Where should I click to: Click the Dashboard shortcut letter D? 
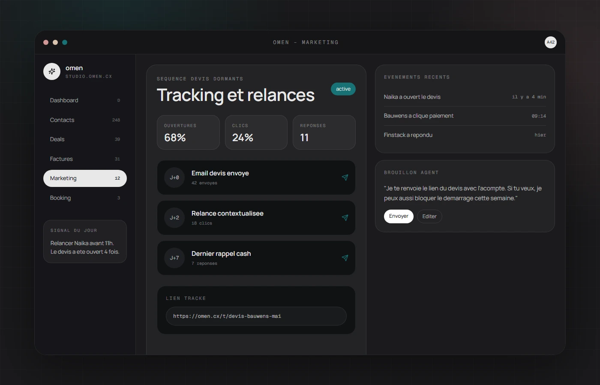119,101
